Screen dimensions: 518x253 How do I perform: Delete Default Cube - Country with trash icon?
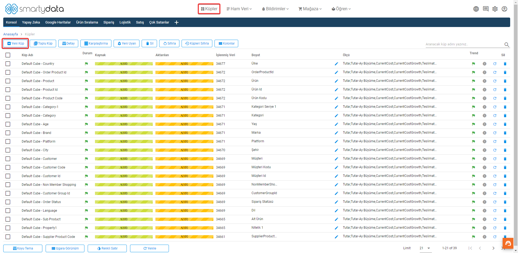(505, 64)
